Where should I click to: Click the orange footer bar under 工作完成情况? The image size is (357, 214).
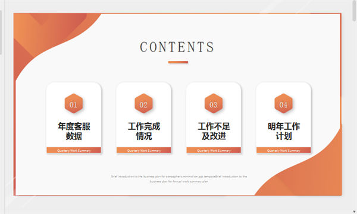143,150
